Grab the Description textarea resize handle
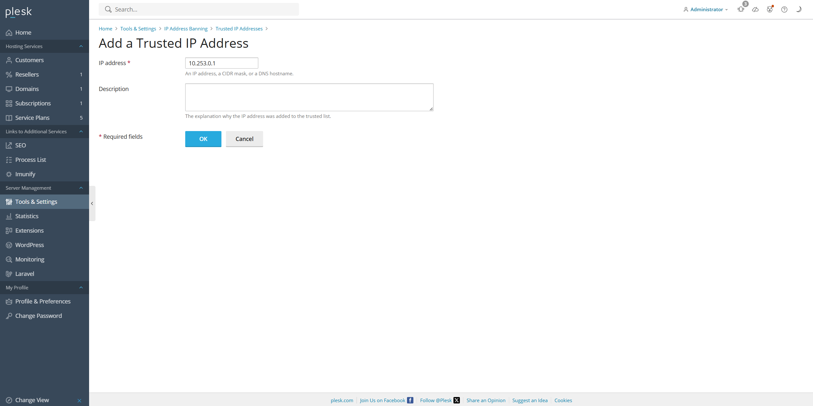The height and width of the screenshot is (406, 813). (431, 109)
